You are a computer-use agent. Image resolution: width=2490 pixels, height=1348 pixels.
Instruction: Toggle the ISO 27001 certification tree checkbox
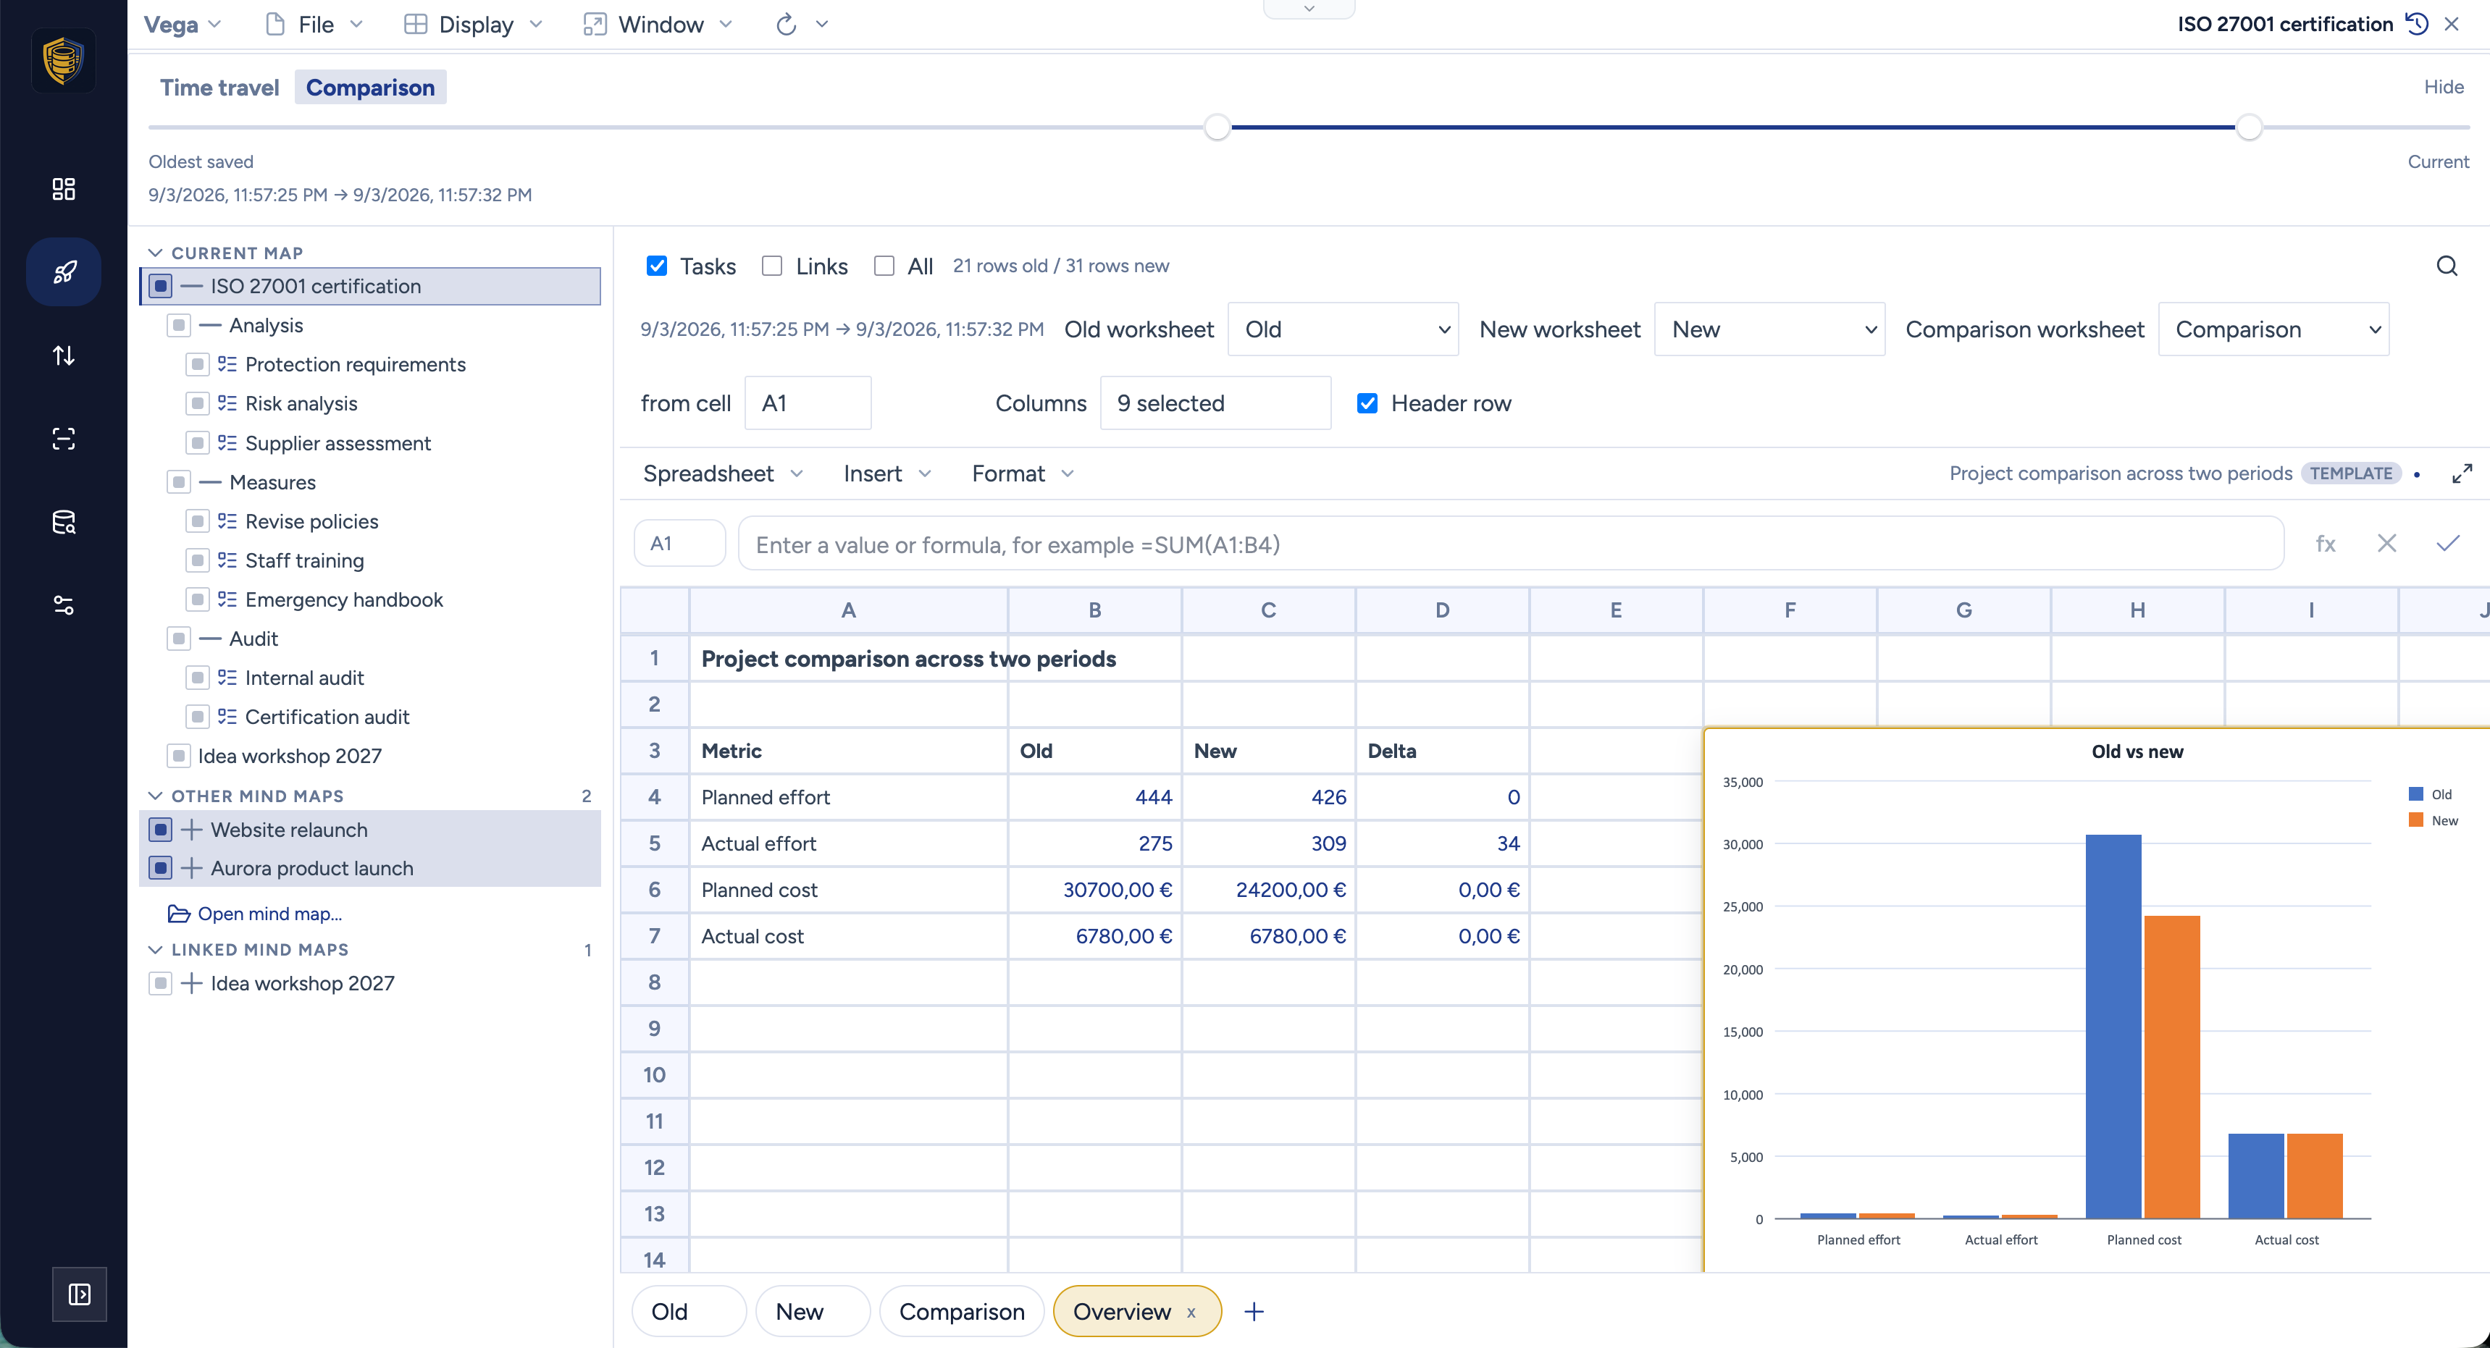(x=161, y=286)
